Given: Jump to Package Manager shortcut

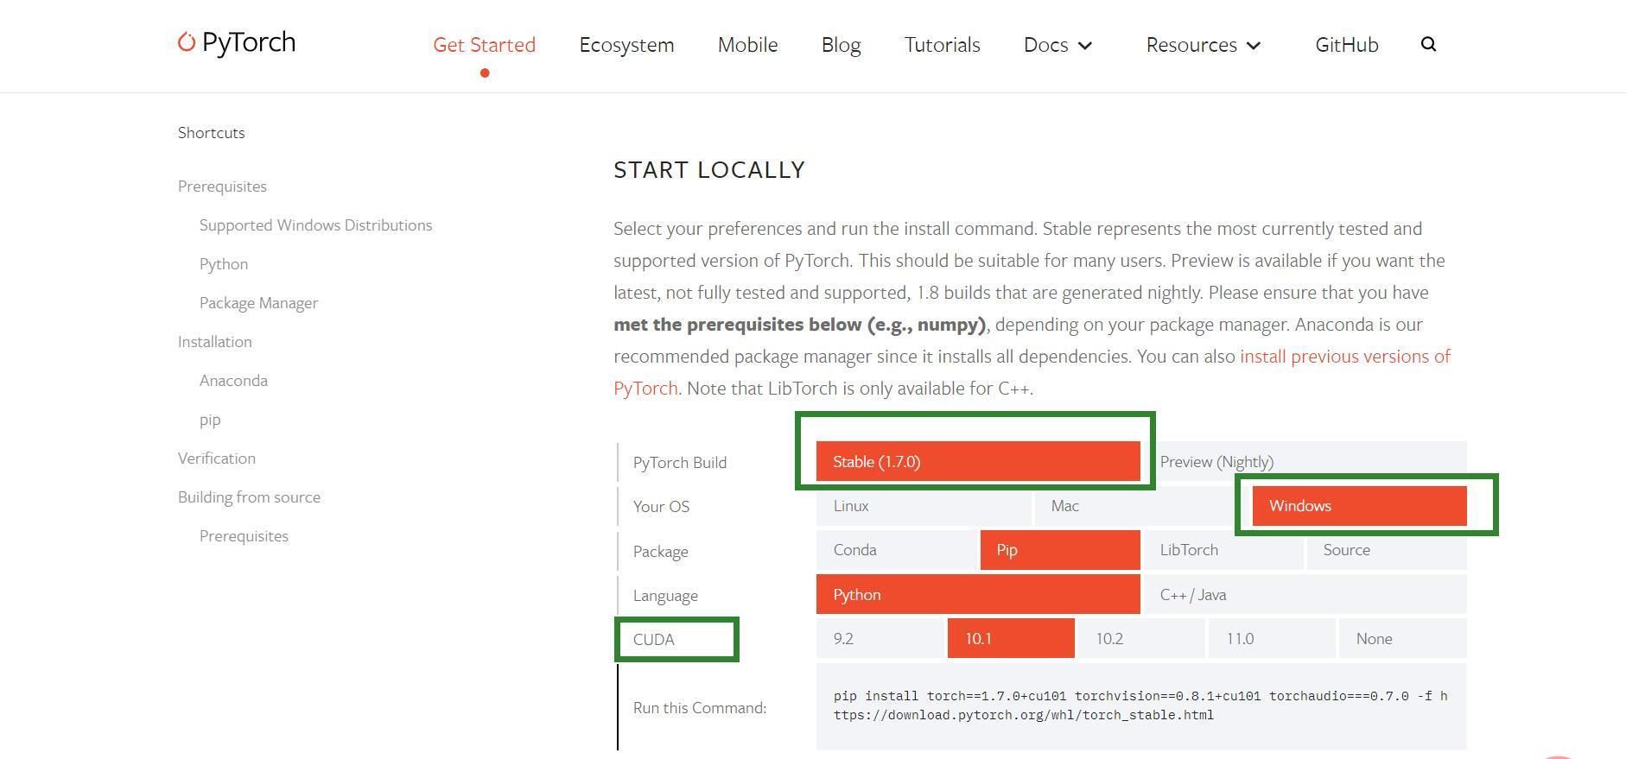Looking at the screenshot, I should (258, 303).
